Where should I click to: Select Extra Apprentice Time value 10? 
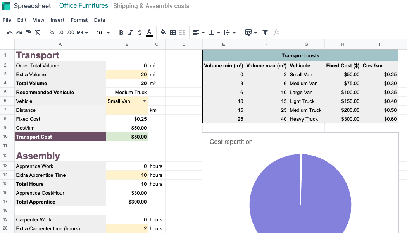[x=127, y=175]
